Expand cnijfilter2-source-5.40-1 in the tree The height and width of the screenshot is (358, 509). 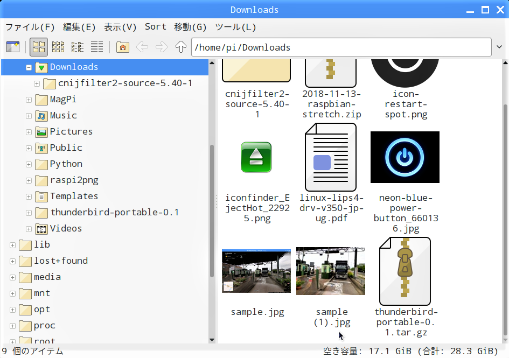pyautogui.click(x=37, y=84)
